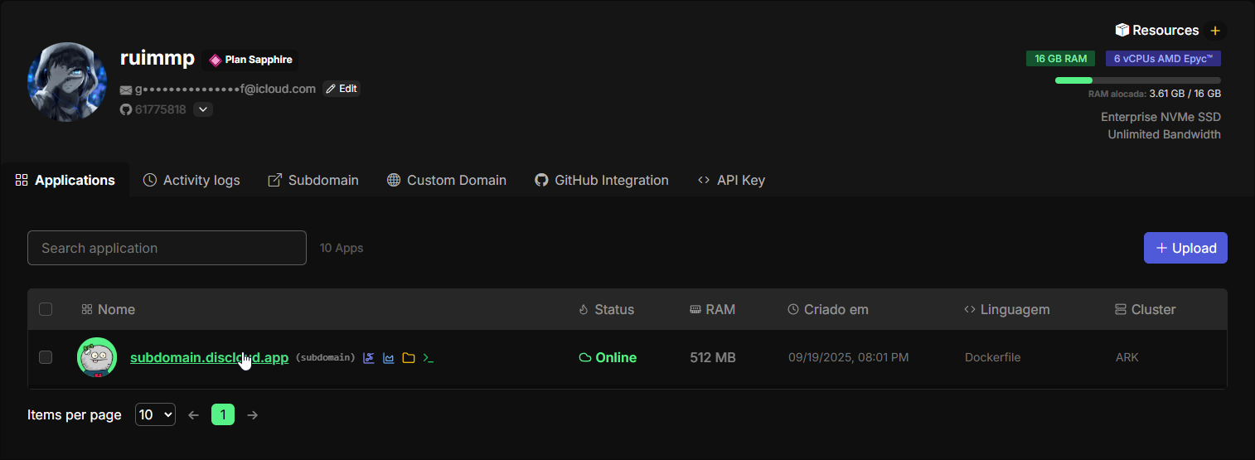Switch to the Activity logs tab
The width and height of the screenshot is (1255, 460).
point(191,180)
